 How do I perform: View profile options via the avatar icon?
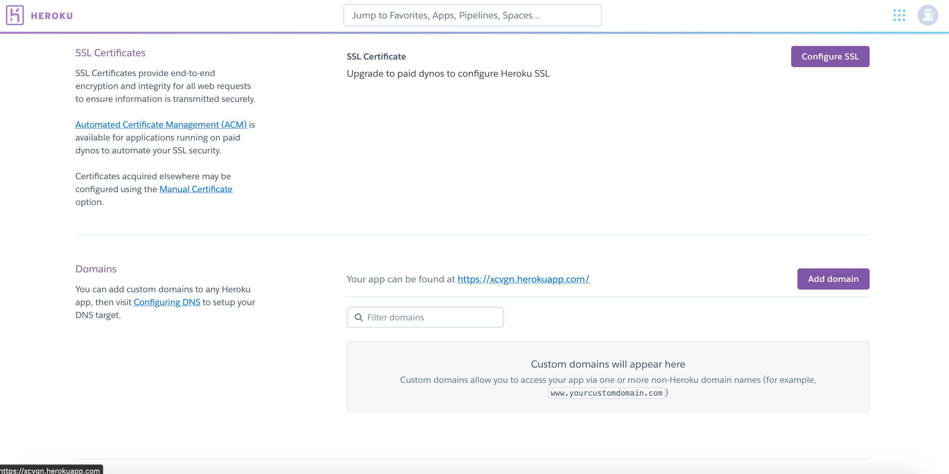928,15
